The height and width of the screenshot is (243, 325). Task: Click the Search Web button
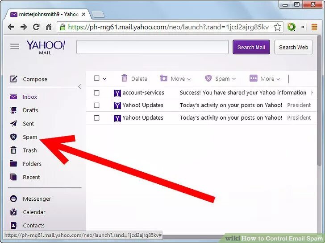293,47
